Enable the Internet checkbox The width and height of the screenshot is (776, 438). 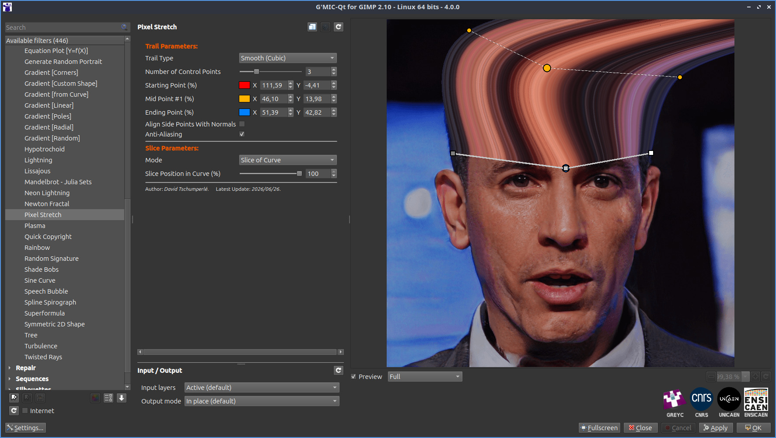25,411
